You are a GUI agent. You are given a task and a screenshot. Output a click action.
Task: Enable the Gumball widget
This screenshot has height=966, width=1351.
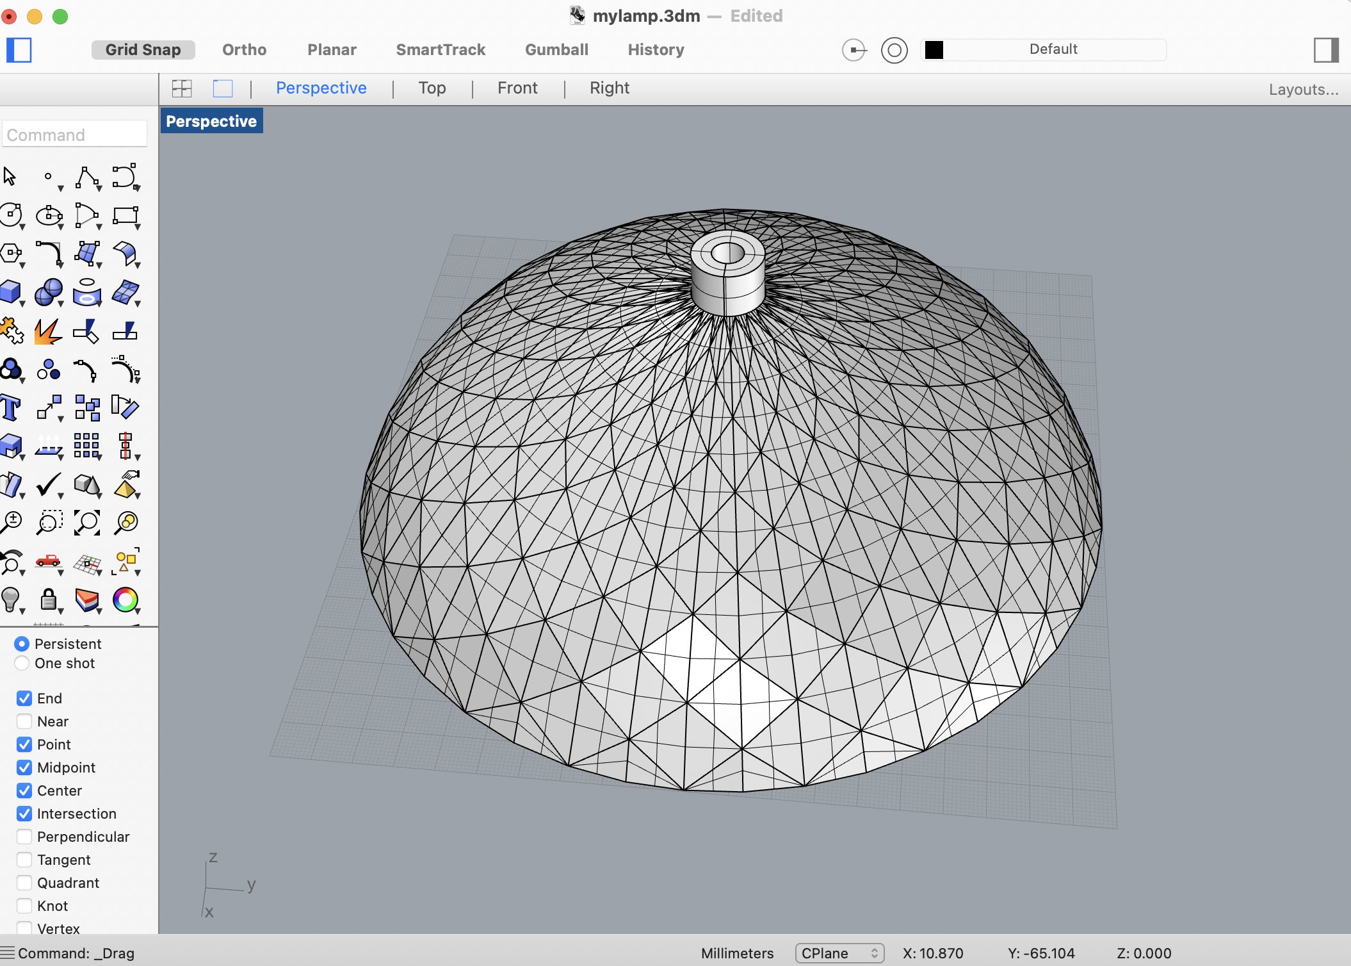(556, 49)
